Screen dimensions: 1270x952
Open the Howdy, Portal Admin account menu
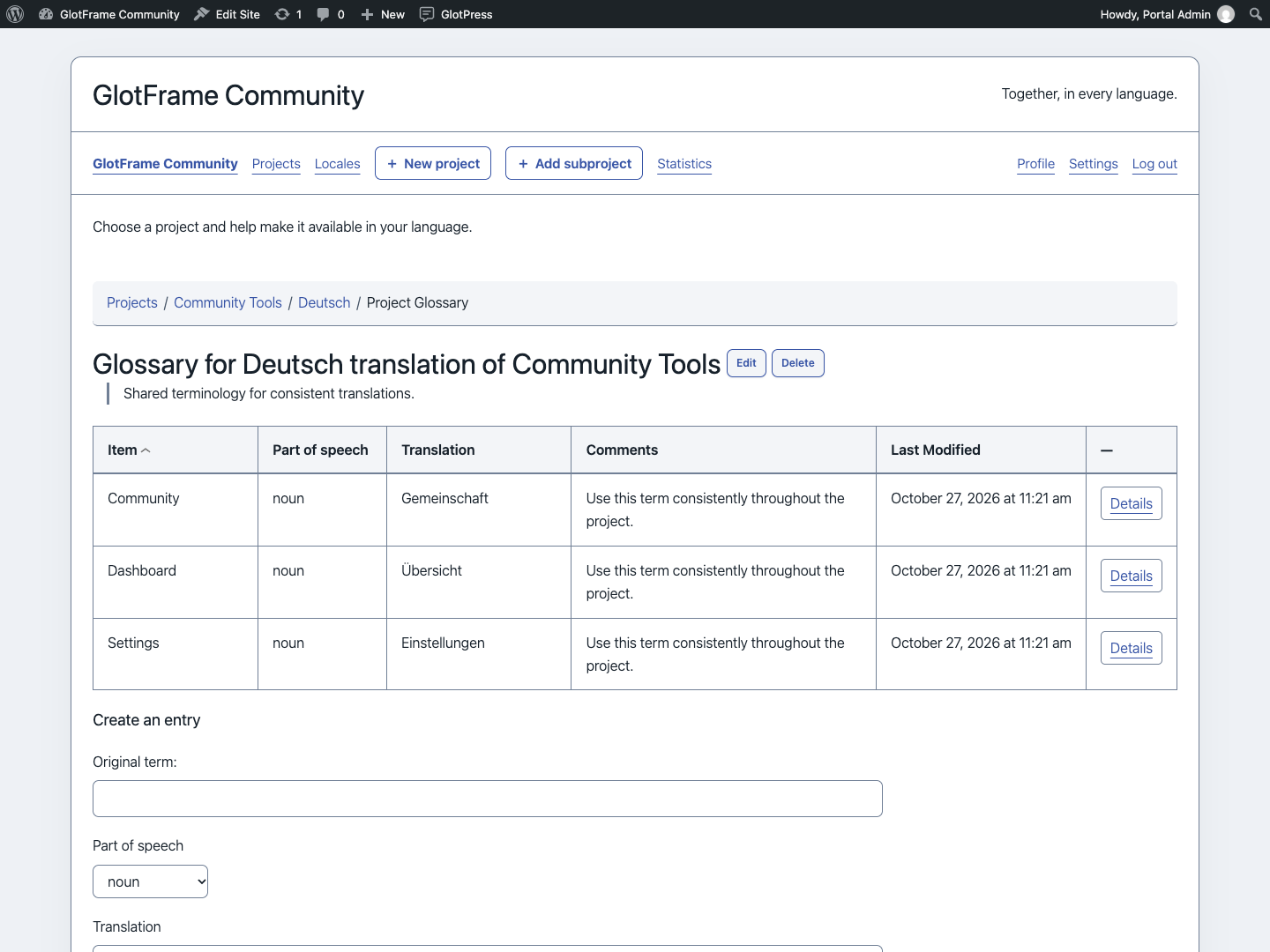click(x=1167, y=14)
